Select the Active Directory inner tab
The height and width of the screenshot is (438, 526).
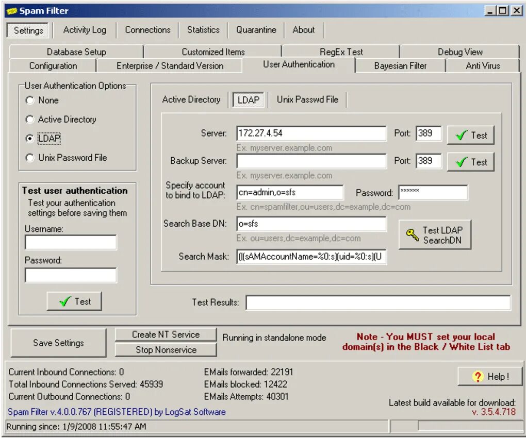(191, 99)
